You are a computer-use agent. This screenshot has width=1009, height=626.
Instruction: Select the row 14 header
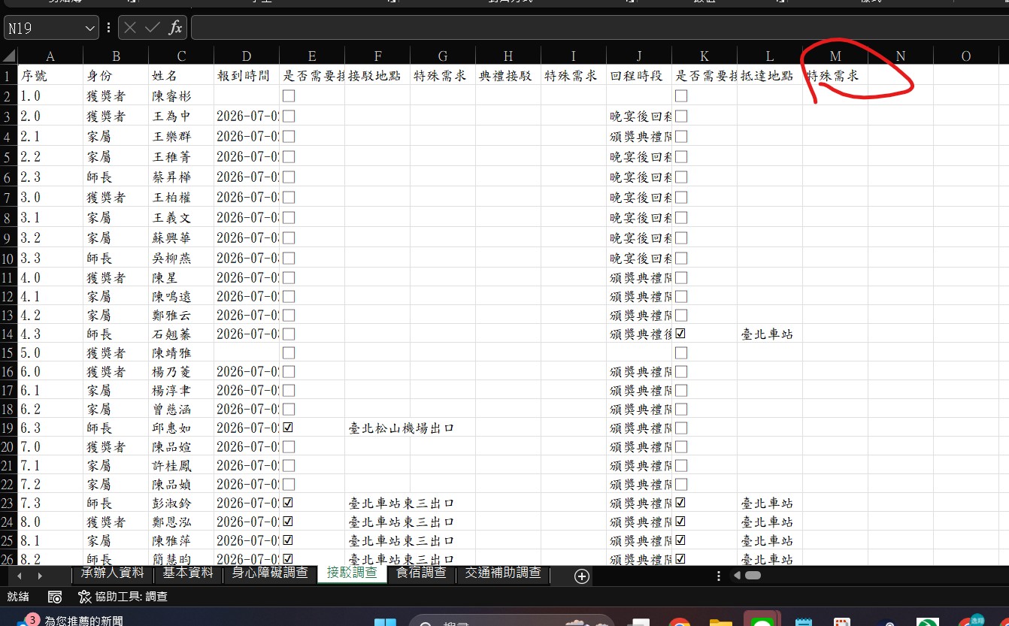coord(9,334)
